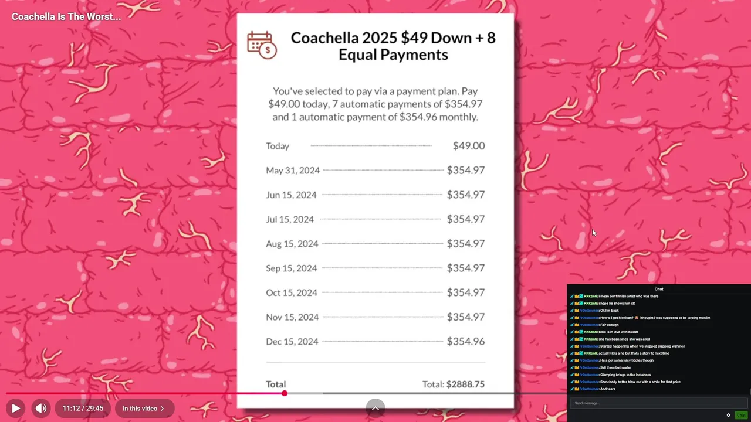Click the emoji in the Mexican chat message
751x422 pixels.
pos(637,318)
